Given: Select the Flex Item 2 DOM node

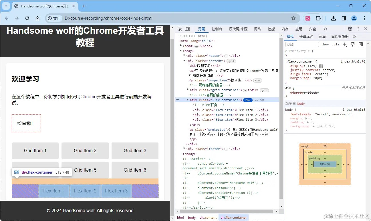Looking at the screenshot, I should 231,115.
